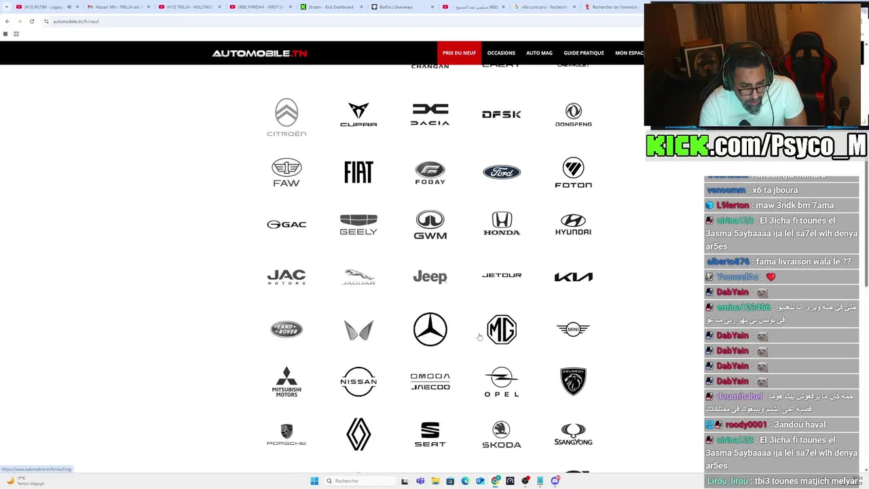
Task: Open the PRIX DU NEUF menu
Action: pos(459,53)
